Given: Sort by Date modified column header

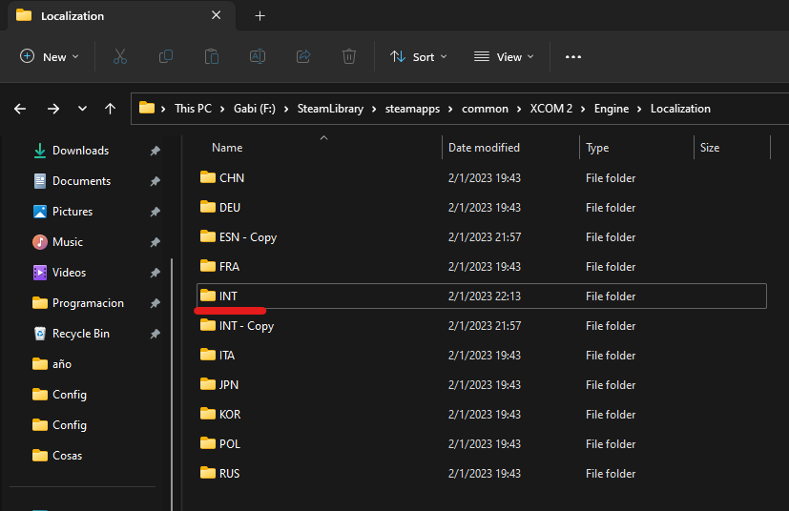Looking at the screenshot, I should pyautogui.click(x=510, y=148).
